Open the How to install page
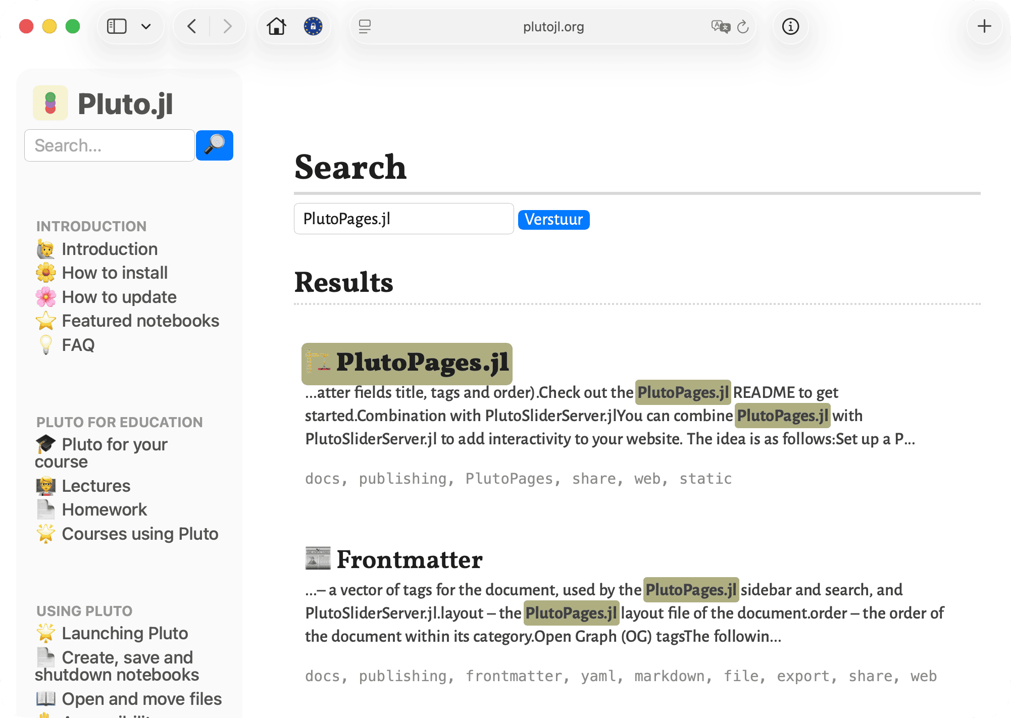Image resolution: width=1011 pixels, height=718 pixels. 115,273
